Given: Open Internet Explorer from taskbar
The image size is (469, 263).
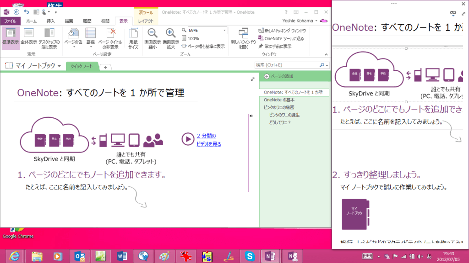Looking at the screenshot, I should click(x=14, y=256).
